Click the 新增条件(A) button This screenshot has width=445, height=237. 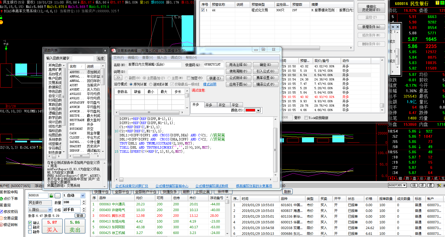click(371, 27)
